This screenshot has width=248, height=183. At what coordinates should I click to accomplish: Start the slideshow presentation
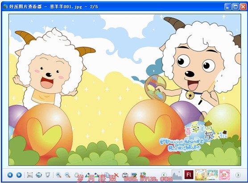(48, 175)
